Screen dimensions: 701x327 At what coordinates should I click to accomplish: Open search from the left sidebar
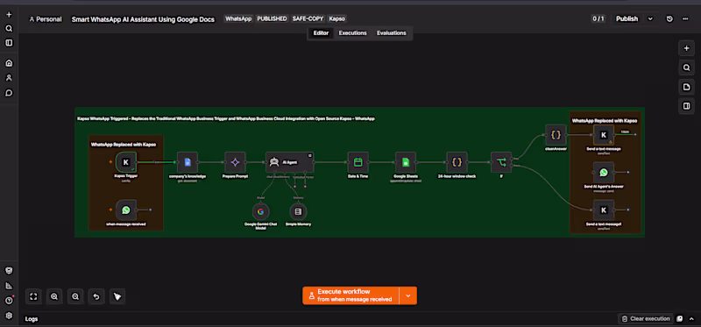[9, 29]
